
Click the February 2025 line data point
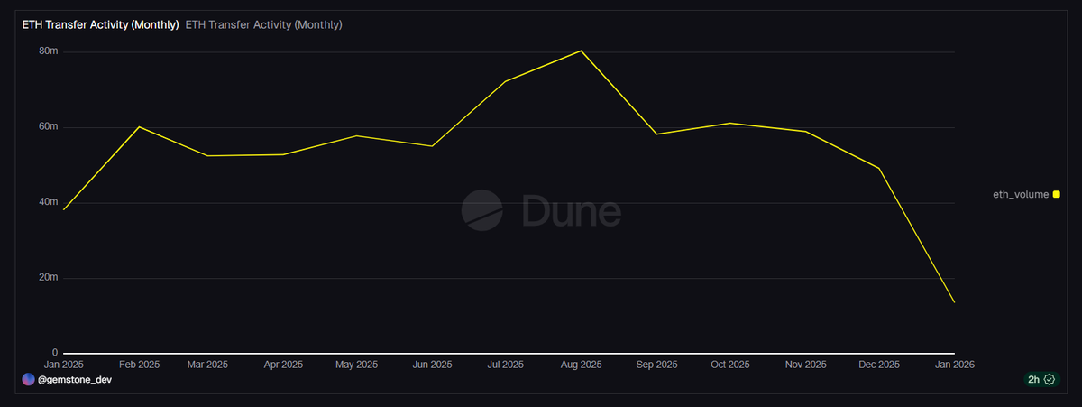[139, 126]
